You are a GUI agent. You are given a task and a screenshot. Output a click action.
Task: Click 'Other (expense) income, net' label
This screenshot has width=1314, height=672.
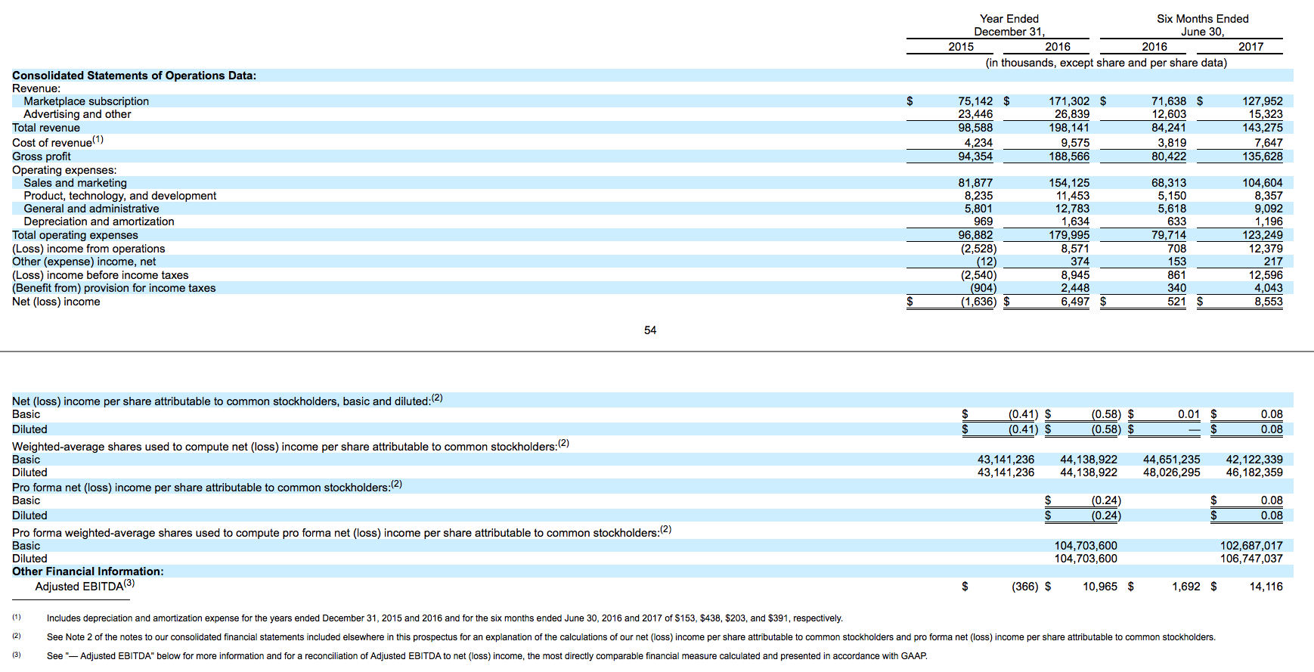(x=84, y=262)
